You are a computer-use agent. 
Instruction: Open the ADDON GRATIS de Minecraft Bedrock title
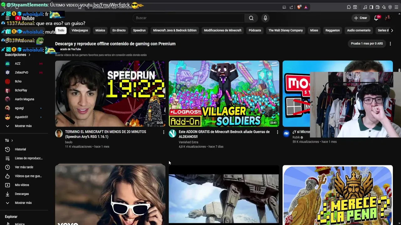click(x=224, y=134)
